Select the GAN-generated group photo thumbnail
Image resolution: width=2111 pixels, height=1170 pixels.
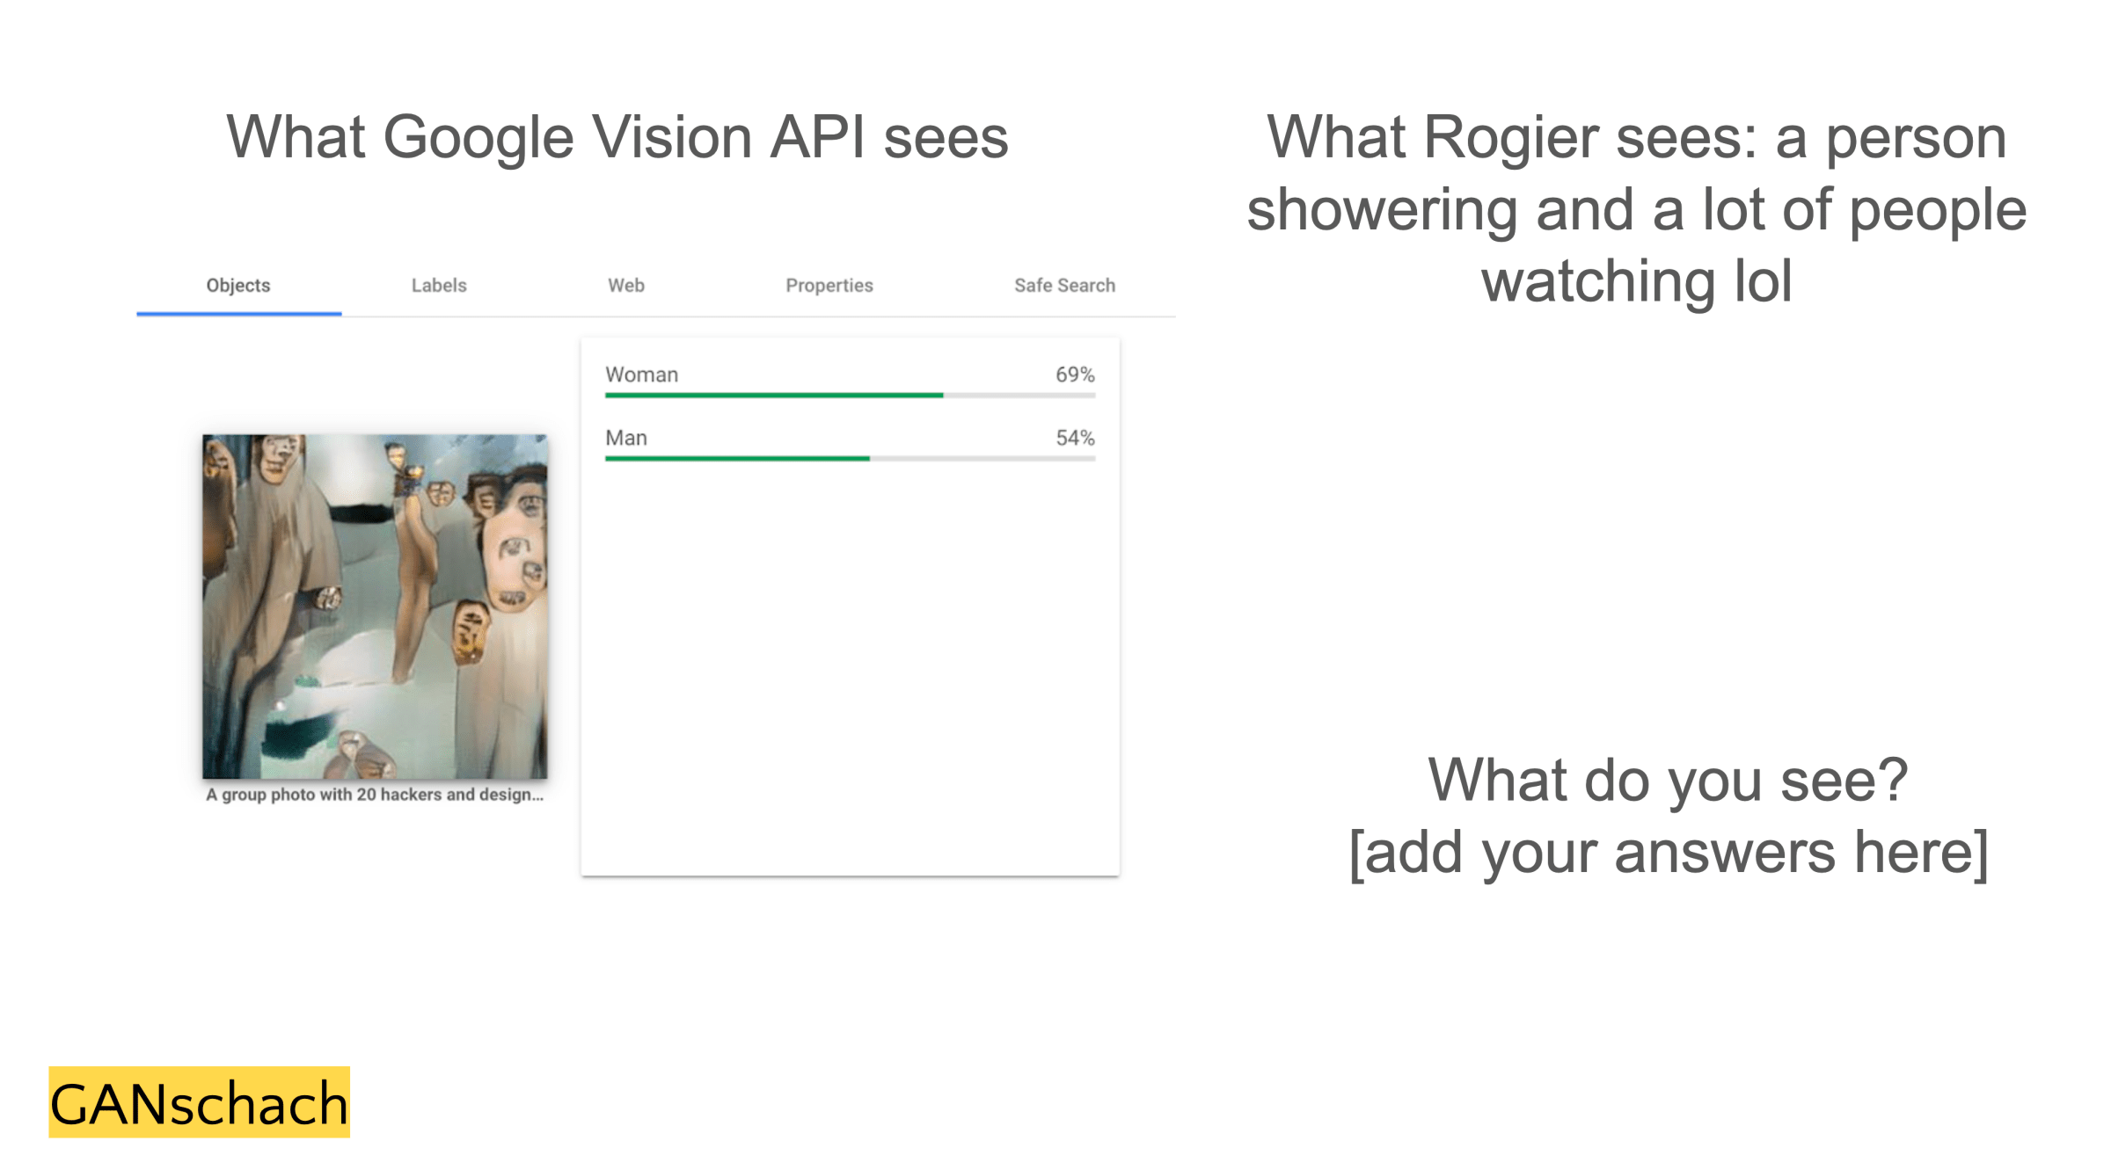pyautogui.click(x=374, y=606)
